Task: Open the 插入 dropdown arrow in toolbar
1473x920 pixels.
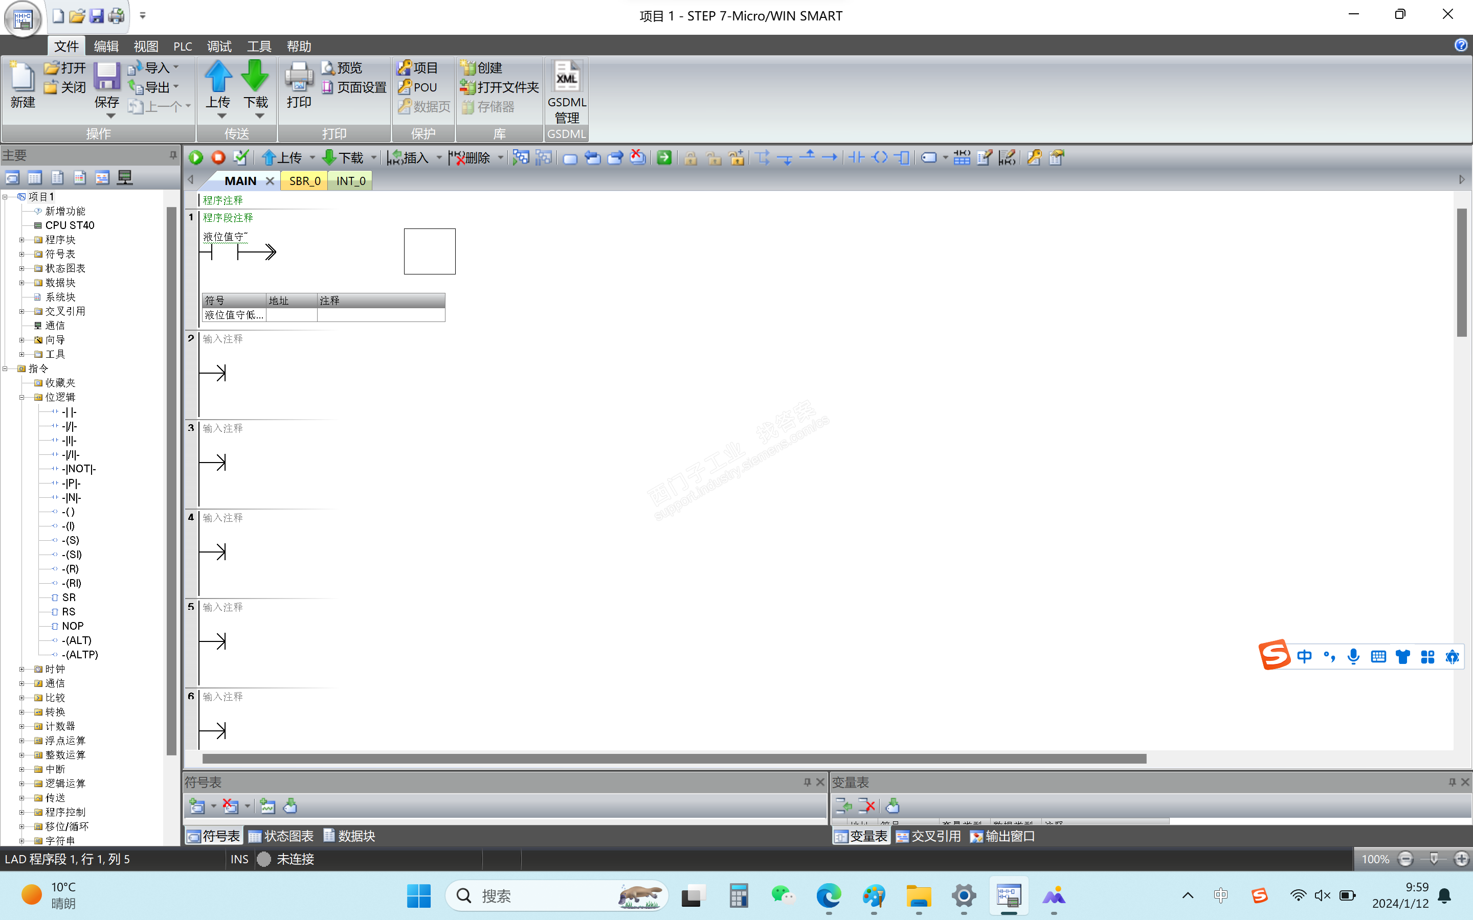Action: coord(439,157)
